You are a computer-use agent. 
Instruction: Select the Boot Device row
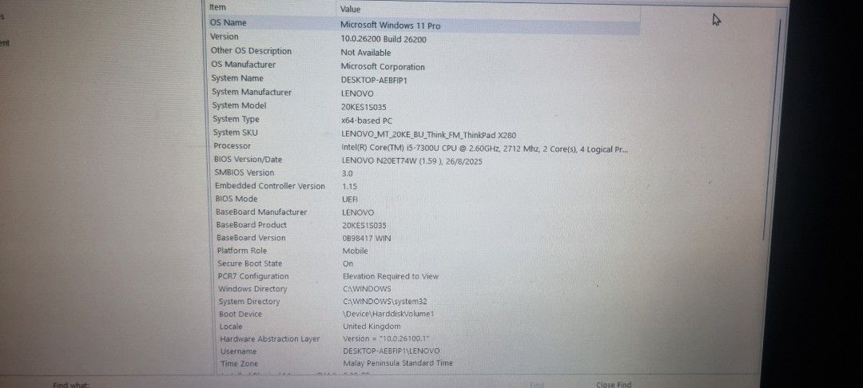pos(423,315)
